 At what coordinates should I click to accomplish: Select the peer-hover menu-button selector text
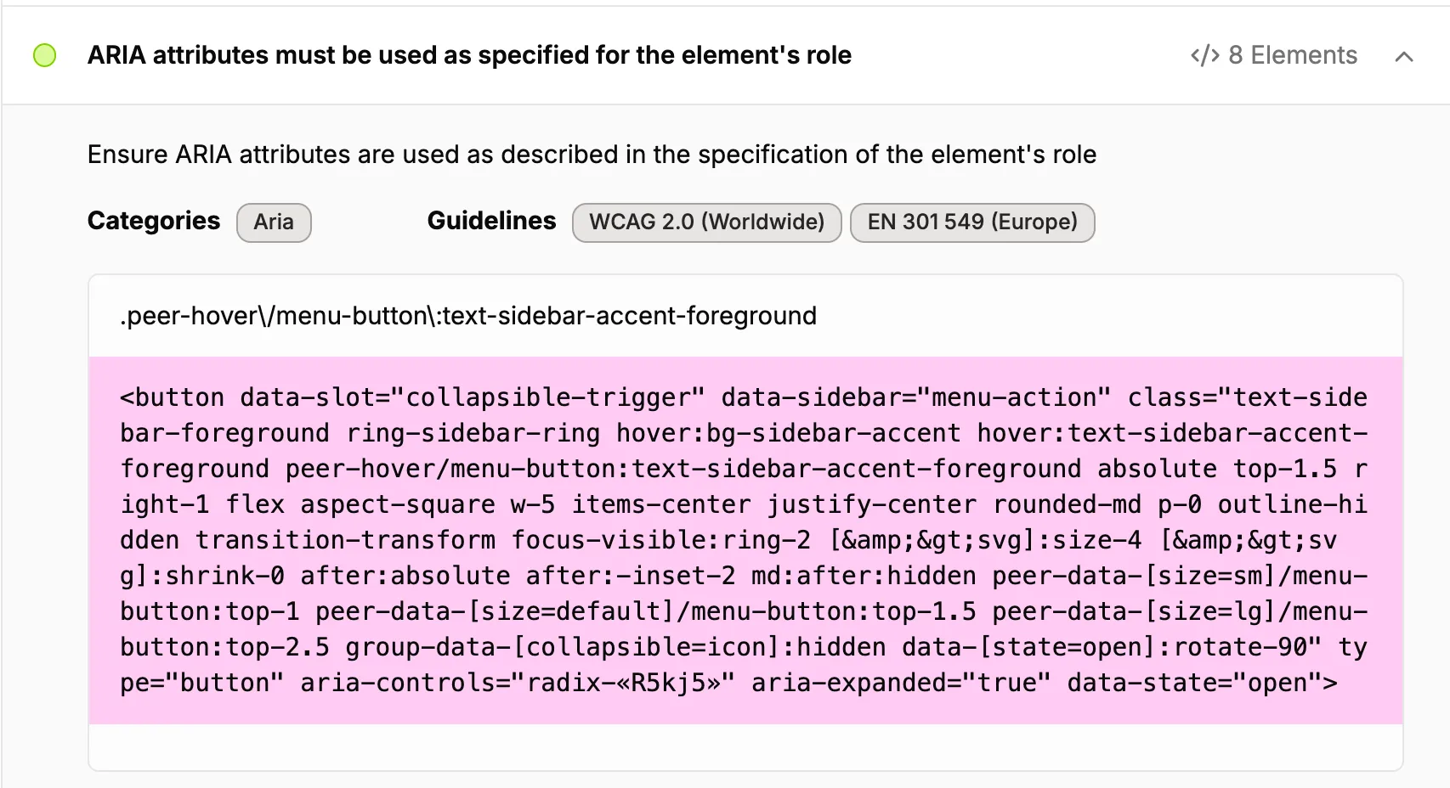[x=467, y=316]
